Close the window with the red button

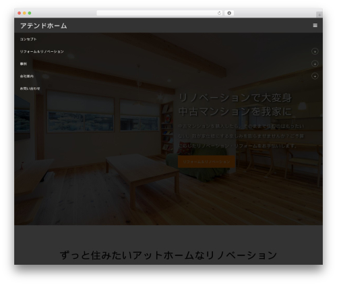[x=20, y=13]
